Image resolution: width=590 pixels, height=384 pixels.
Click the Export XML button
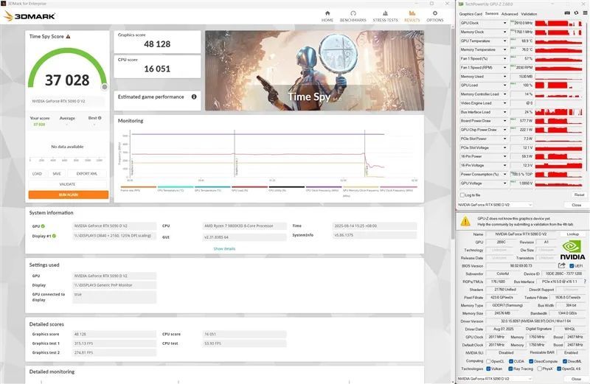click(87, 173)
